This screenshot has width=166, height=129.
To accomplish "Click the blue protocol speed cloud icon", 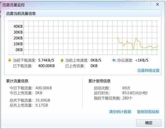I will coord(114,60).
